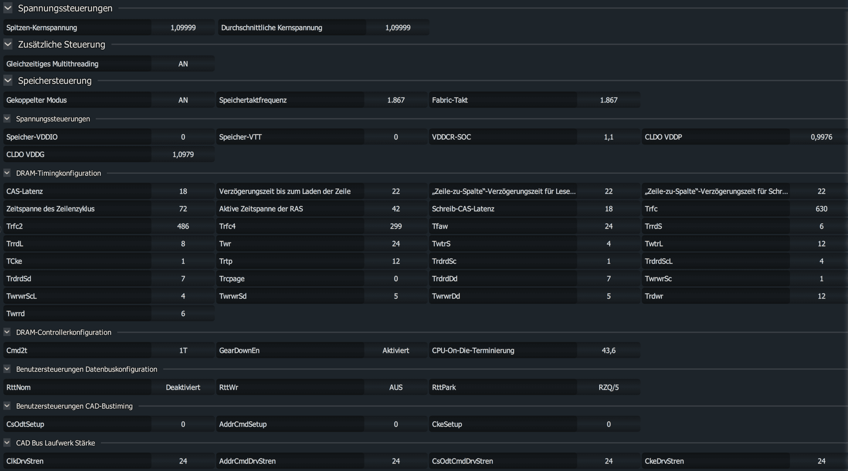Open RttWr value AUS
The width and height of the screenshot is (848, 471).
(x=396, y=387)
